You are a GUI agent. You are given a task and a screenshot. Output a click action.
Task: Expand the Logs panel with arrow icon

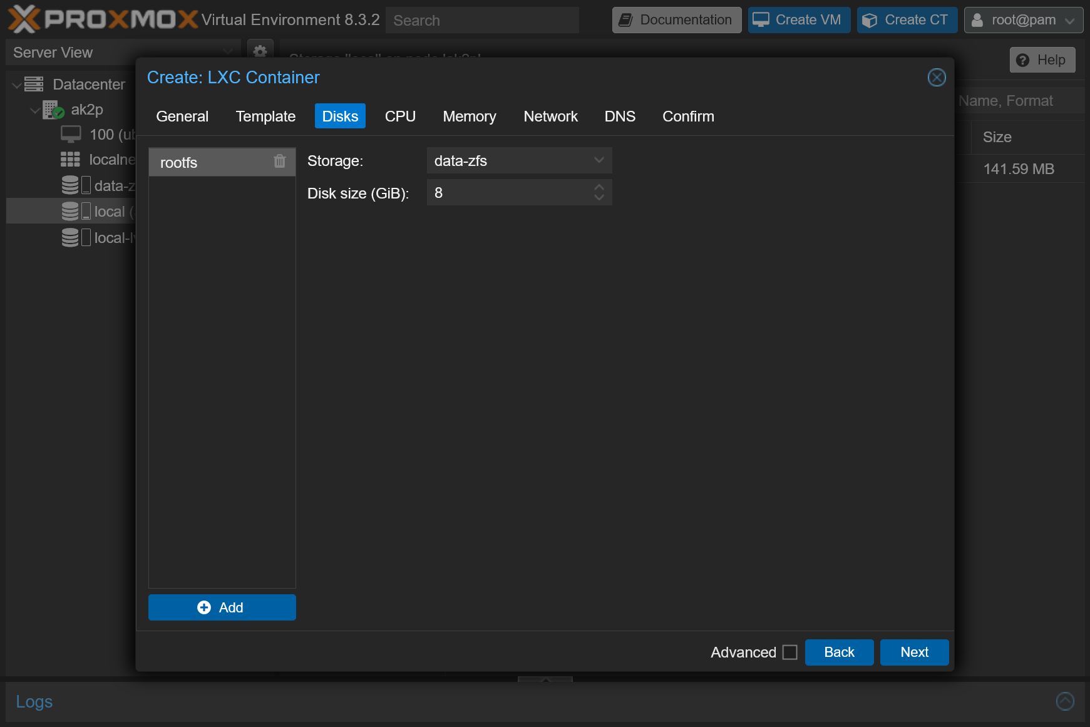tap(1065, 701)
